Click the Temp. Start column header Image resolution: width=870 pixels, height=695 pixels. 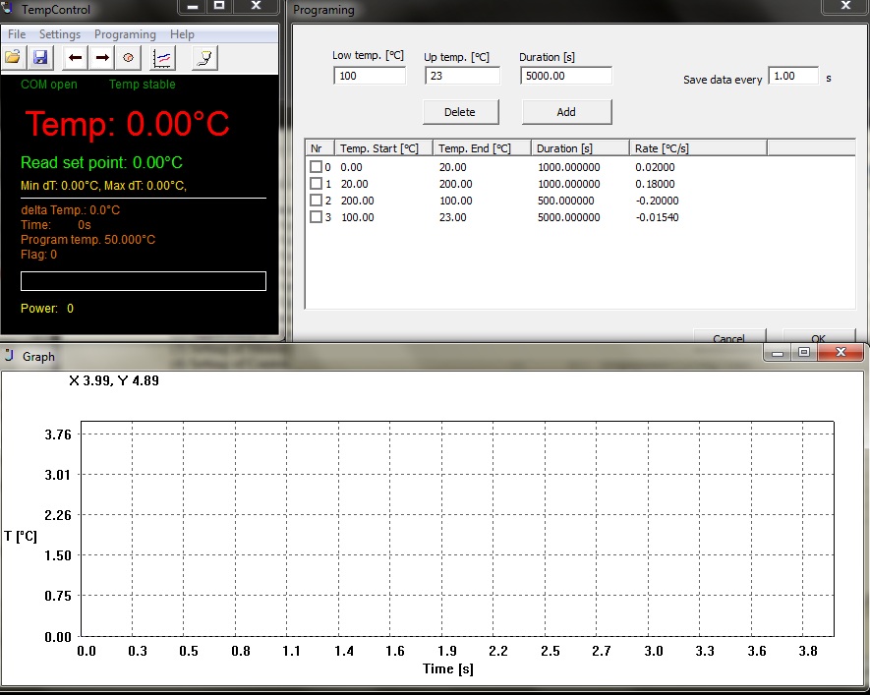383,148
